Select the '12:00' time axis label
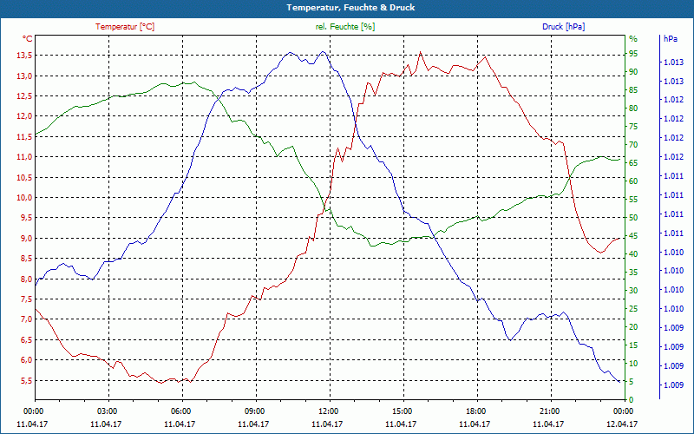The height and width of the screenshot is (434, 694). tap(330, 411)
